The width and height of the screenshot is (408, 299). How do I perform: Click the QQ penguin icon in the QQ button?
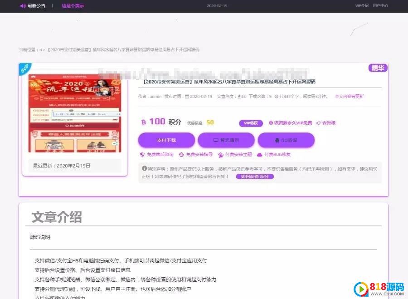tap(277, 140)
